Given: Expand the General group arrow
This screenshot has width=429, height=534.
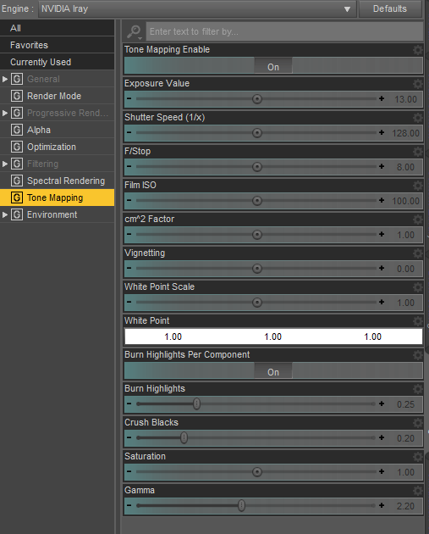Looking at the screenshot, I should [5, 79].
